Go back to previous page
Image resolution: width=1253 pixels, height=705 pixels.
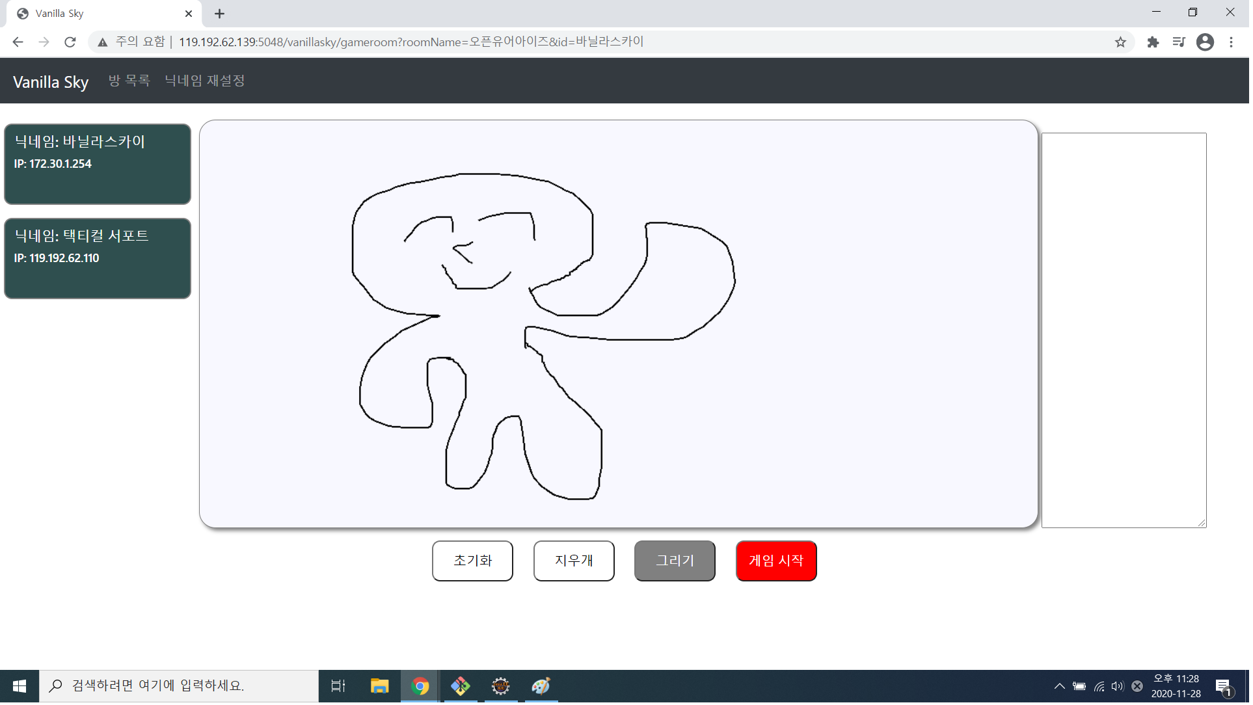pos(18,42)
